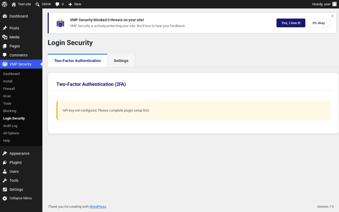Open VMP Security Dashboard submenu
The image size is (339, 212).
(x=11, y=74)
